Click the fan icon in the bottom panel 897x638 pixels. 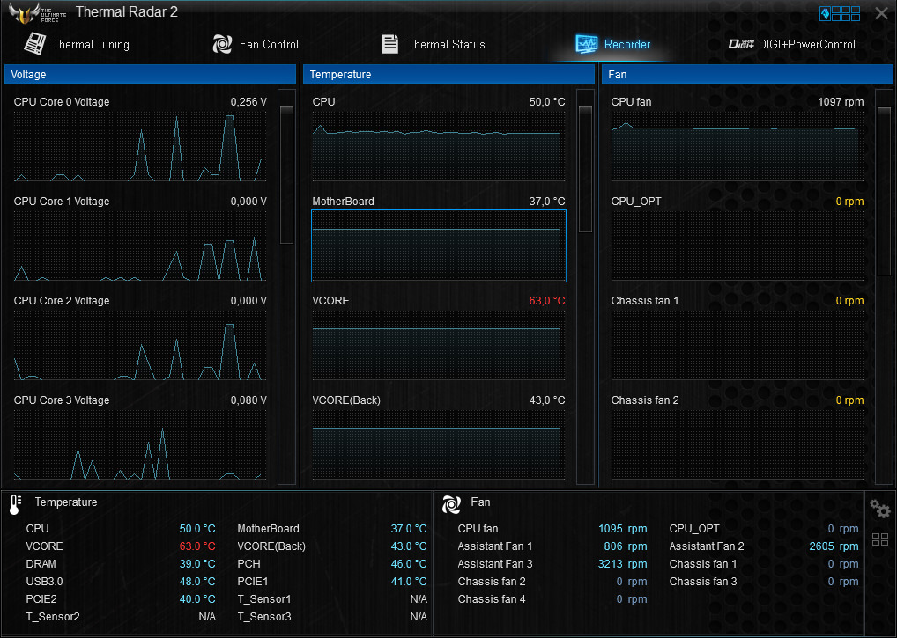(451, 503)
